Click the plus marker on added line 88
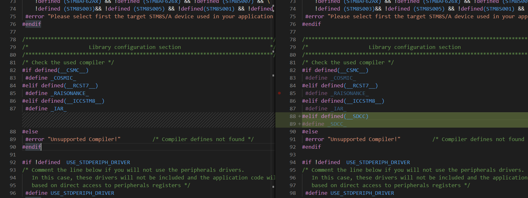Image resolution: width=528 pixels, height=198 pixels. click(x=299, y=116)
